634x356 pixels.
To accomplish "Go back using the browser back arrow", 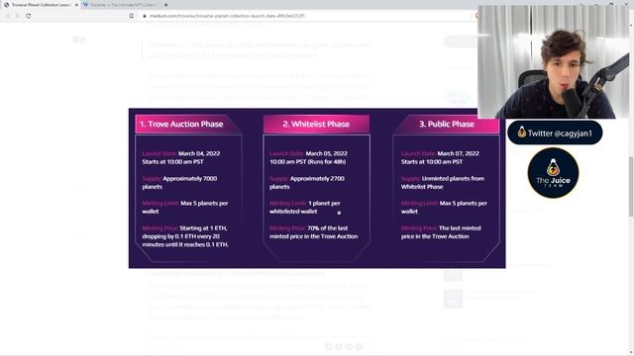I will pyautogui.click(x=7, y=16).
